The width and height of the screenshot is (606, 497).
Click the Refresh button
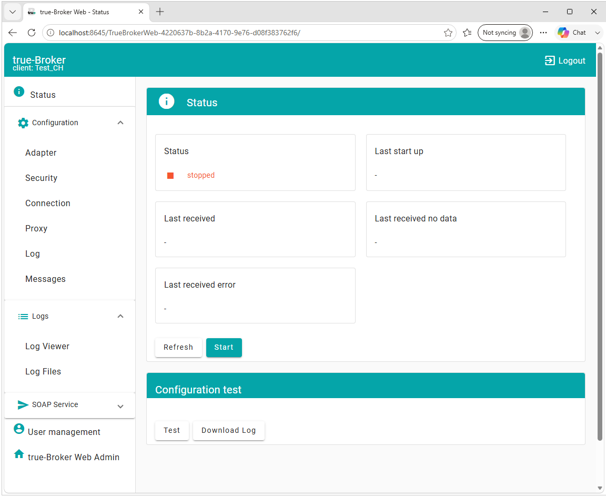point(178,348)
